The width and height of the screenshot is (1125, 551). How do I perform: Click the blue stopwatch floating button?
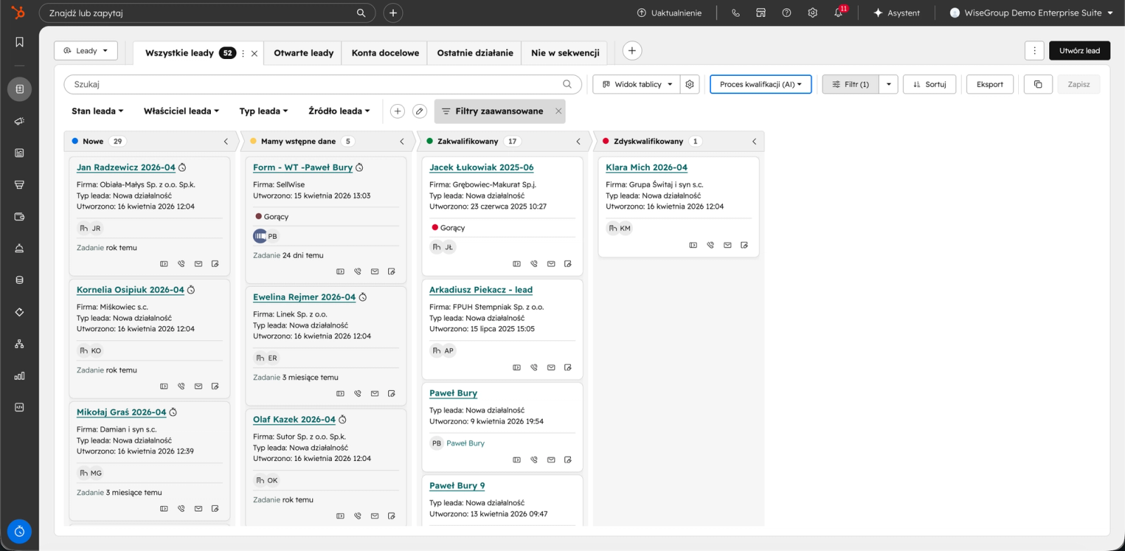coord(20,531)
